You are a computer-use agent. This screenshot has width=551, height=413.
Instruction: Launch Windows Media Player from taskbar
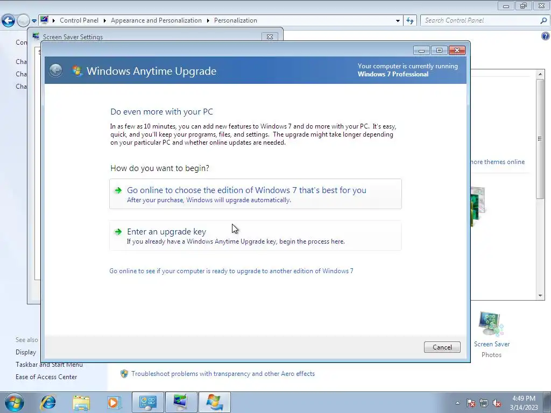[x=114, y=402]
